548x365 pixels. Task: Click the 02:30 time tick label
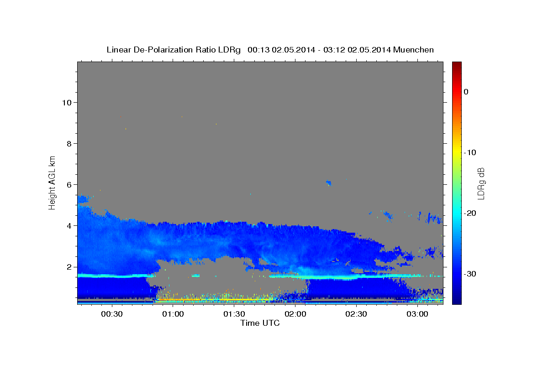coord(356,314)
